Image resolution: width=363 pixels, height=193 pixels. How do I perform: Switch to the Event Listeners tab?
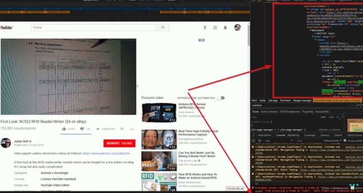point(269,112)
